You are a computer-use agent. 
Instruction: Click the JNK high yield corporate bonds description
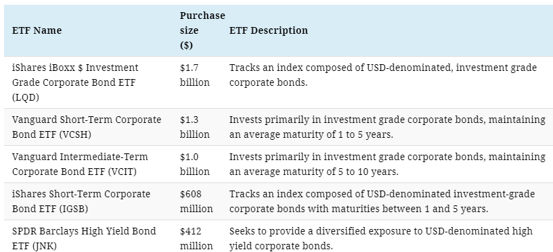point(381,238)
